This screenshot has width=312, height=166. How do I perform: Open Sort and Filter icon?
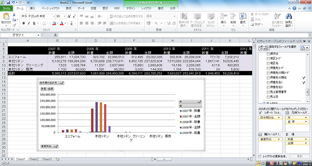click(x=277, y=16)
